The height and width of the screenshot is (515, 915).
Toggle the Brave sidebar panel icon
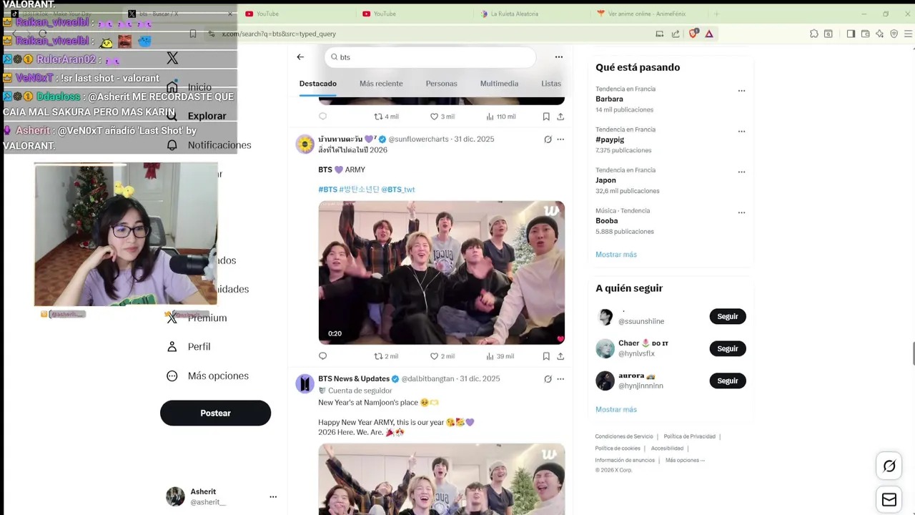851,34
